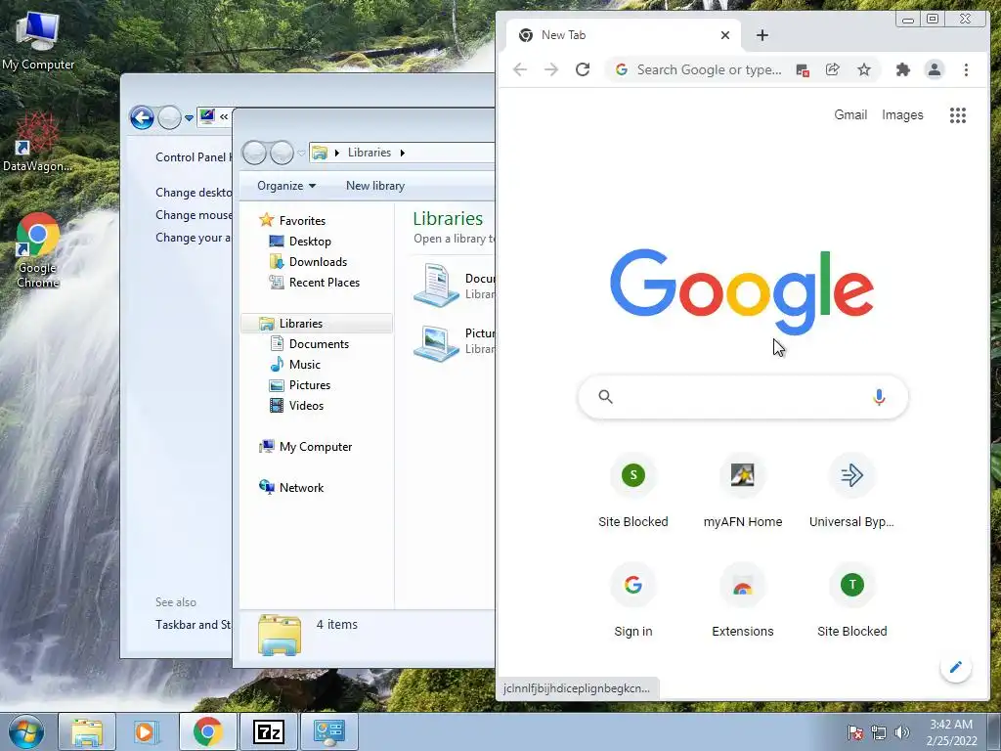Click Taskbar and St... link in Control Panel
The height and width of the screenshot is (751, 1001).
tap(194, 625)
